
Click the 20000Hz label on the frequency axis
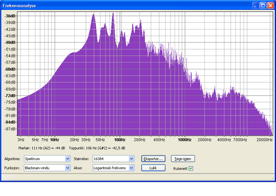(263, 140)
